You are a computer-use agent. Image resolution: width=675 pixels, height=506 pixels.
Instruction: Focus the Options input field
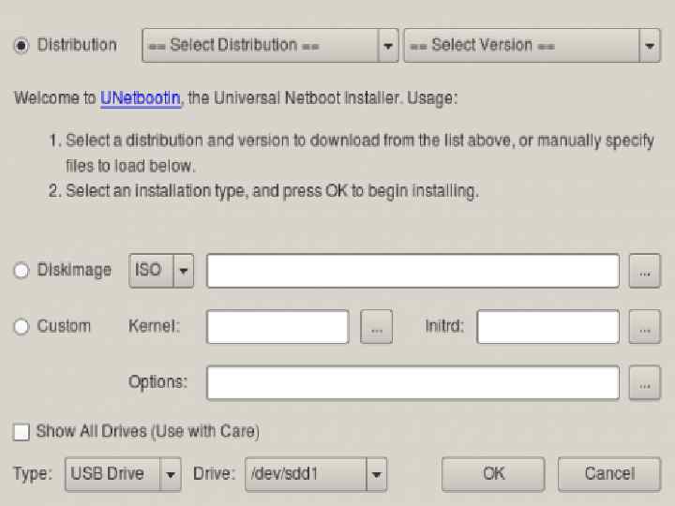(x=412, y=383)
